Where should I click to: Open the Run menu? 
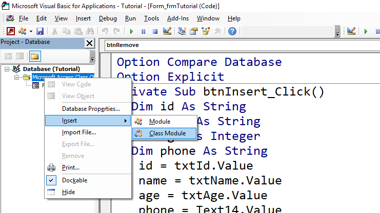pos(130,18)
